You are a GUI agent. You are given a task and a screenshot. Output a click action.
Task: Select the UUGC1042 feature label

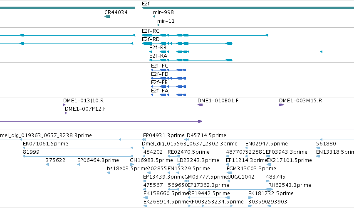click(241, 177)
